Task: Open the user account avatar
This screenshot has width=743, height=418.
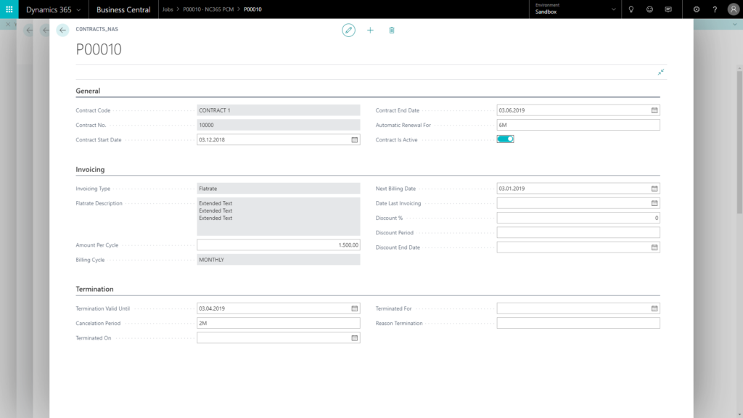Action: pyautogui.click(x=733, y=9)
